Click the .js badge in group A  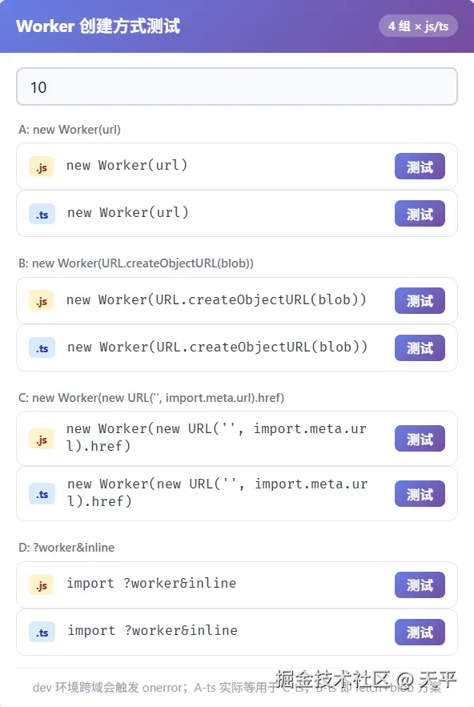pos(42,167)
